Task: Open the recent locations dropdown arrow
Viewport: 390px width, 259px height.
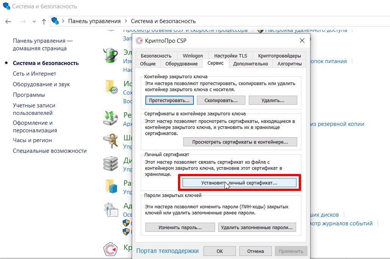Action: coord(34,22)
